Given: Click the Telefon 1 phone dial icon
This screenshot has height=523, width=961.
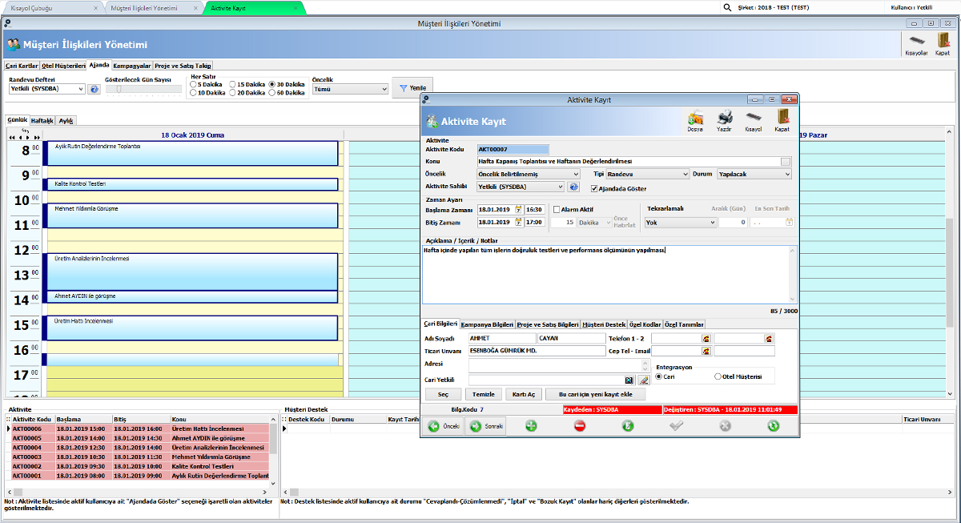Looking at the screenshot, I should click(x=706, y=339).
